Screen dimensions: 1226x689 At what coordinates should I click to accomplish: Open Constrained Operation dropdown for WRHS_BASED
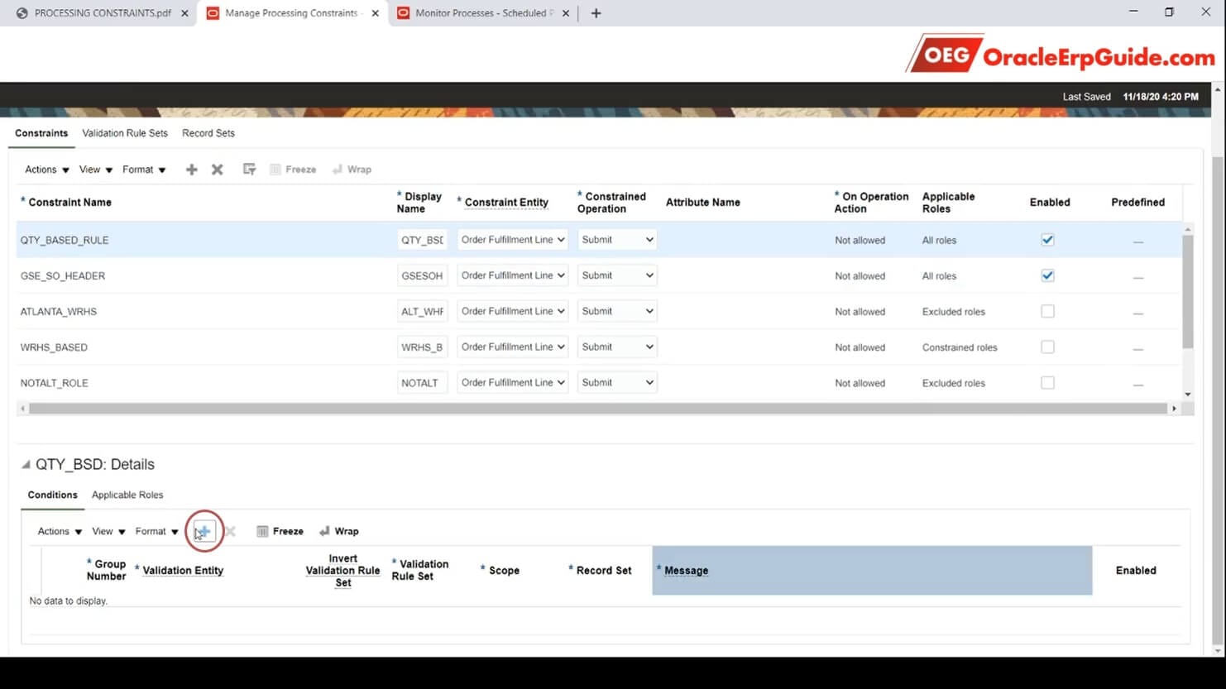tap(617, 347)
